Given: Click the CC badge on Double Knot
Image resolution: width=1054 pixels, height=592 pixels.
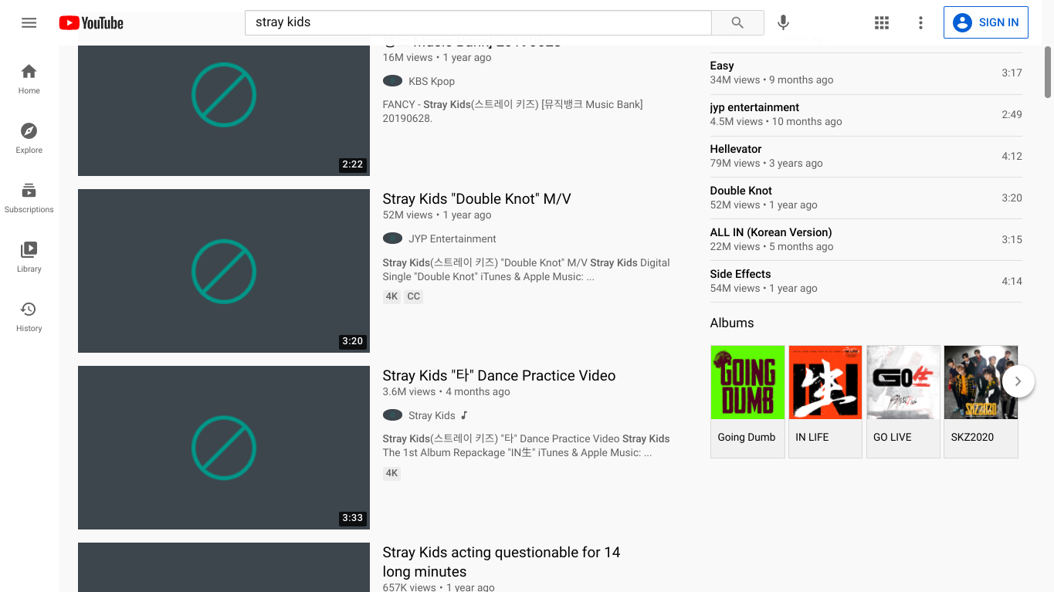Looking at the screenshot, I should click(414, 296).
